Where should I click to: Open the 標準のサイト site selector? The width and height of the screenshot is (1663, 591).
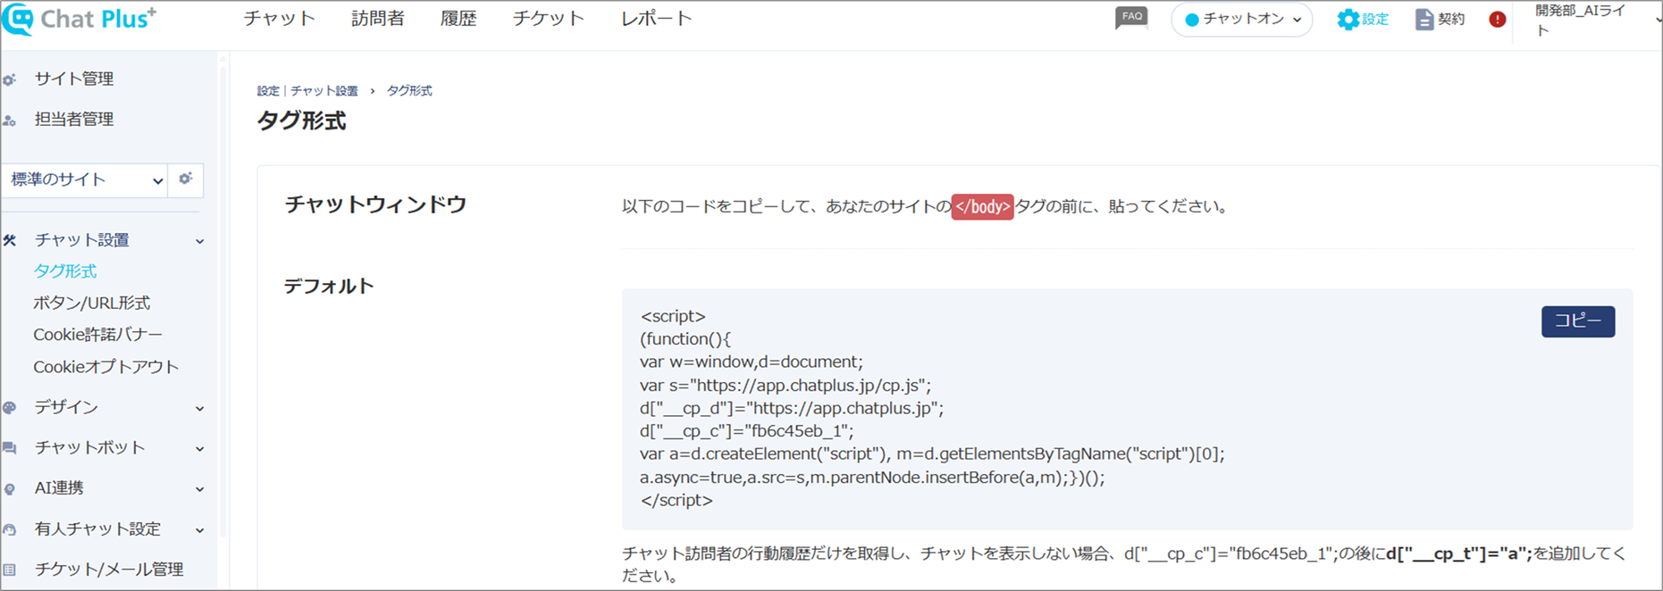[85, 179]
